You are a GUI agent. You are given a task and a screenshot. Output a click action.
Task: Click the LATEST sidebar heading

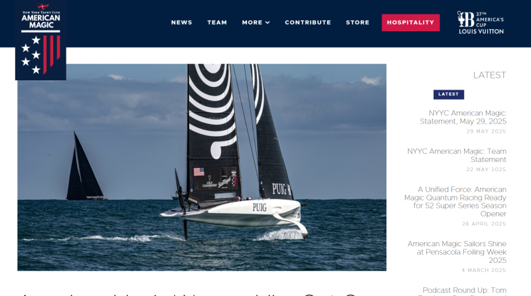[490, 75]
